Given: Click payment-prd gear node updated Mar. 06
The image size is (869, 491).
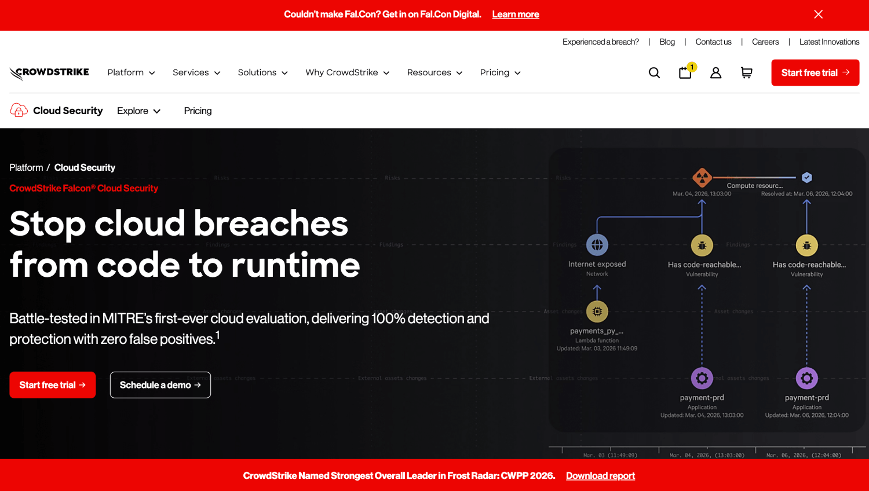Looking at the screenshot, I should pyautogui.click(x=807, y=379).
